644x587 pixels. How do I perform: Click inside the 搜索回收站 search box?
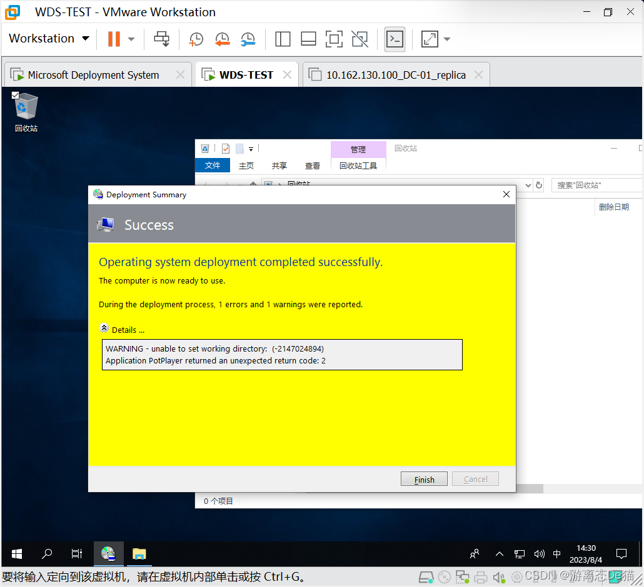594,185
